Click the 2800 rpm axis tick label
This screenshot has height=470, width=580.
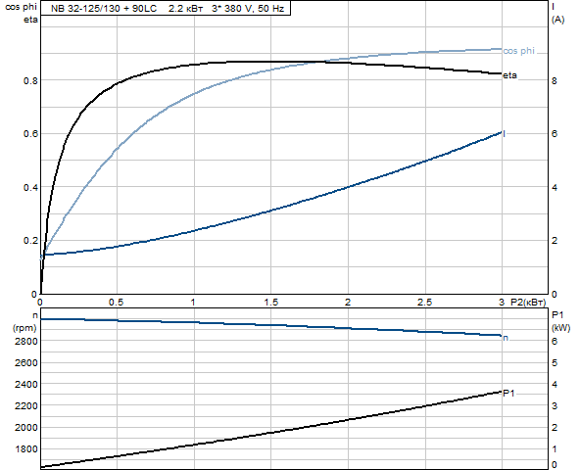(25, 341)
